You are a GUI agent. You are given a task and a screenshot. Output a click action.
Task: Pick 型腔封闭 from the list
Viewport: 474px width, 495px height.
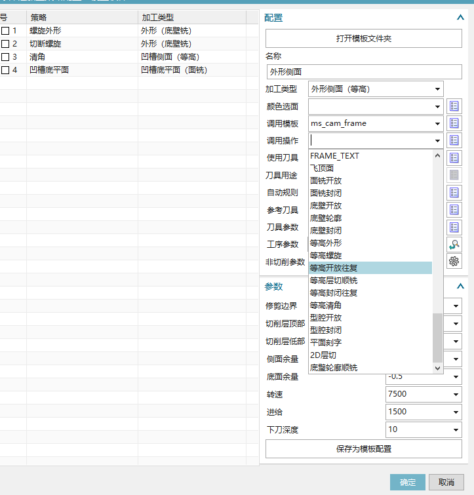point(370,330)
